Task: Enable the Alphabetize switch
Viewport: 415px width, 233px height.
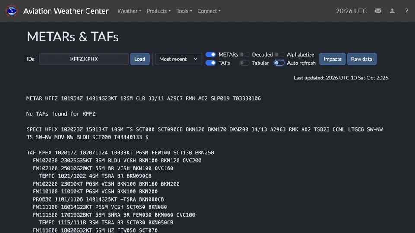Action: click(279, 54)
